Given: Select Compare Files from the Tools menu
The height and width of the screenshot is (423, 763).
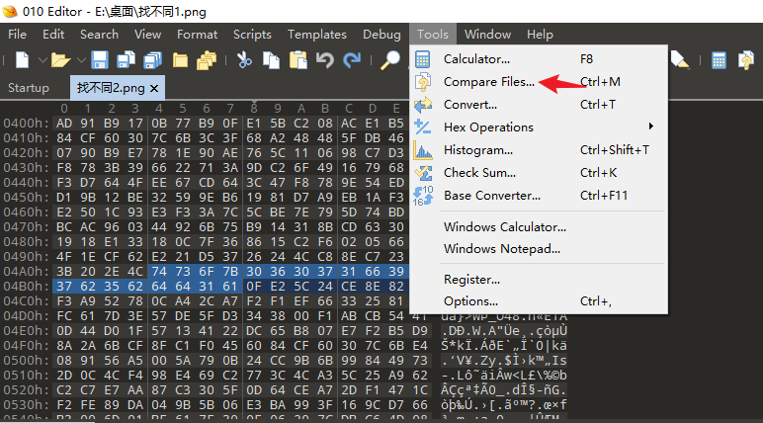Looking at the screenshot, I should tap(488, 81).
